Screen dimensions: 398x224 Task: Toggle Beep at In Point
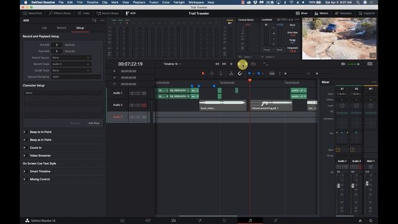point(25,139)
